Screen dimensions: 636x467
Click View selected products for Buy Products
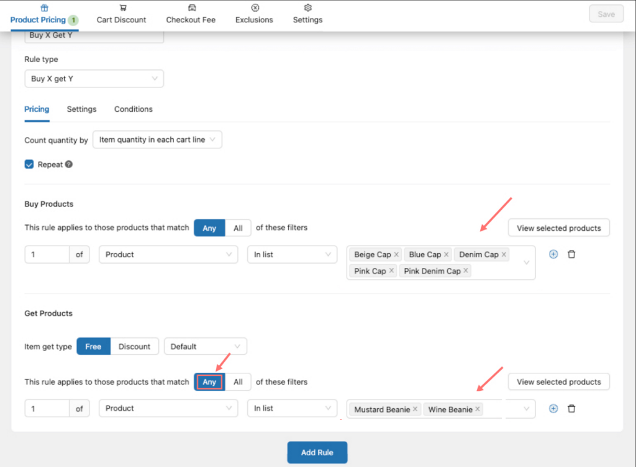558,228
